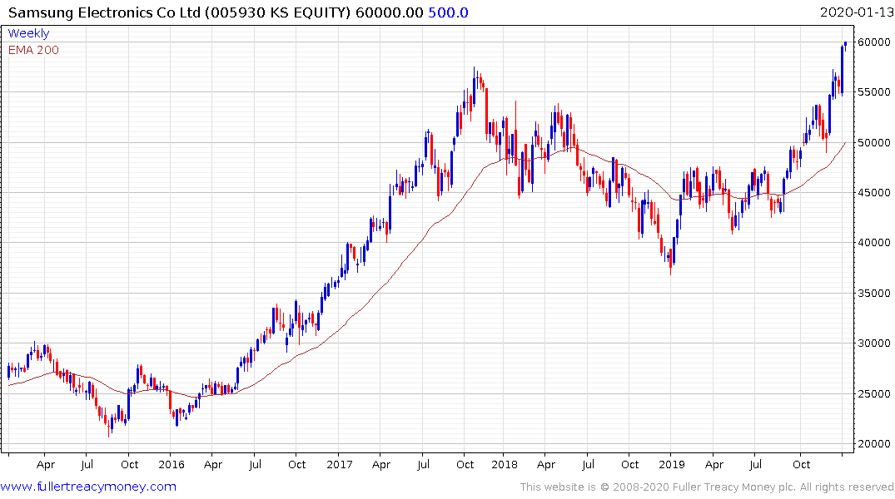Open the www.fullertreacymoney.com link
The width and height of the screenshot is (895, 499).
point(88,487)
